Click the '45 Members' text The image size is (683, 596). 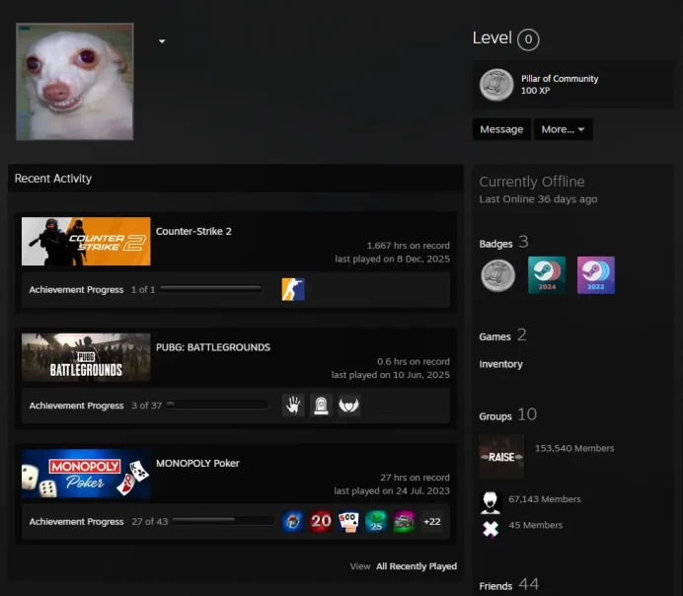[535, 525]
